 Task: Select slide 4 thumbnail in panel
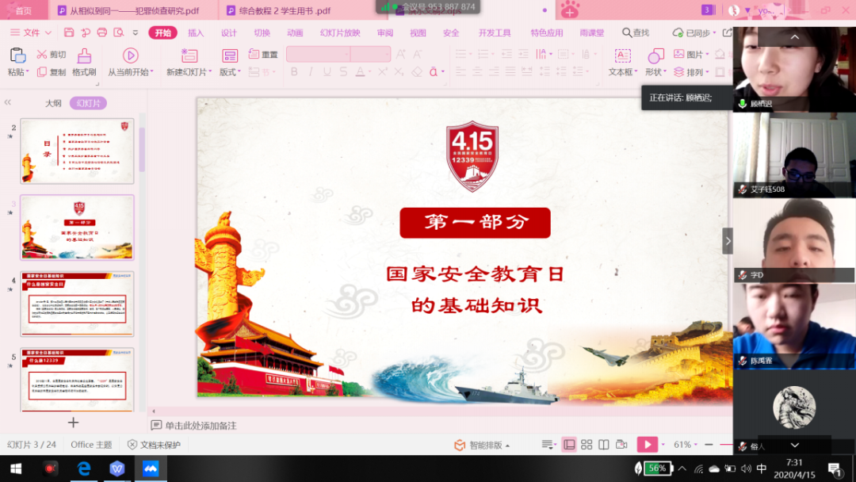click(77, 304)
